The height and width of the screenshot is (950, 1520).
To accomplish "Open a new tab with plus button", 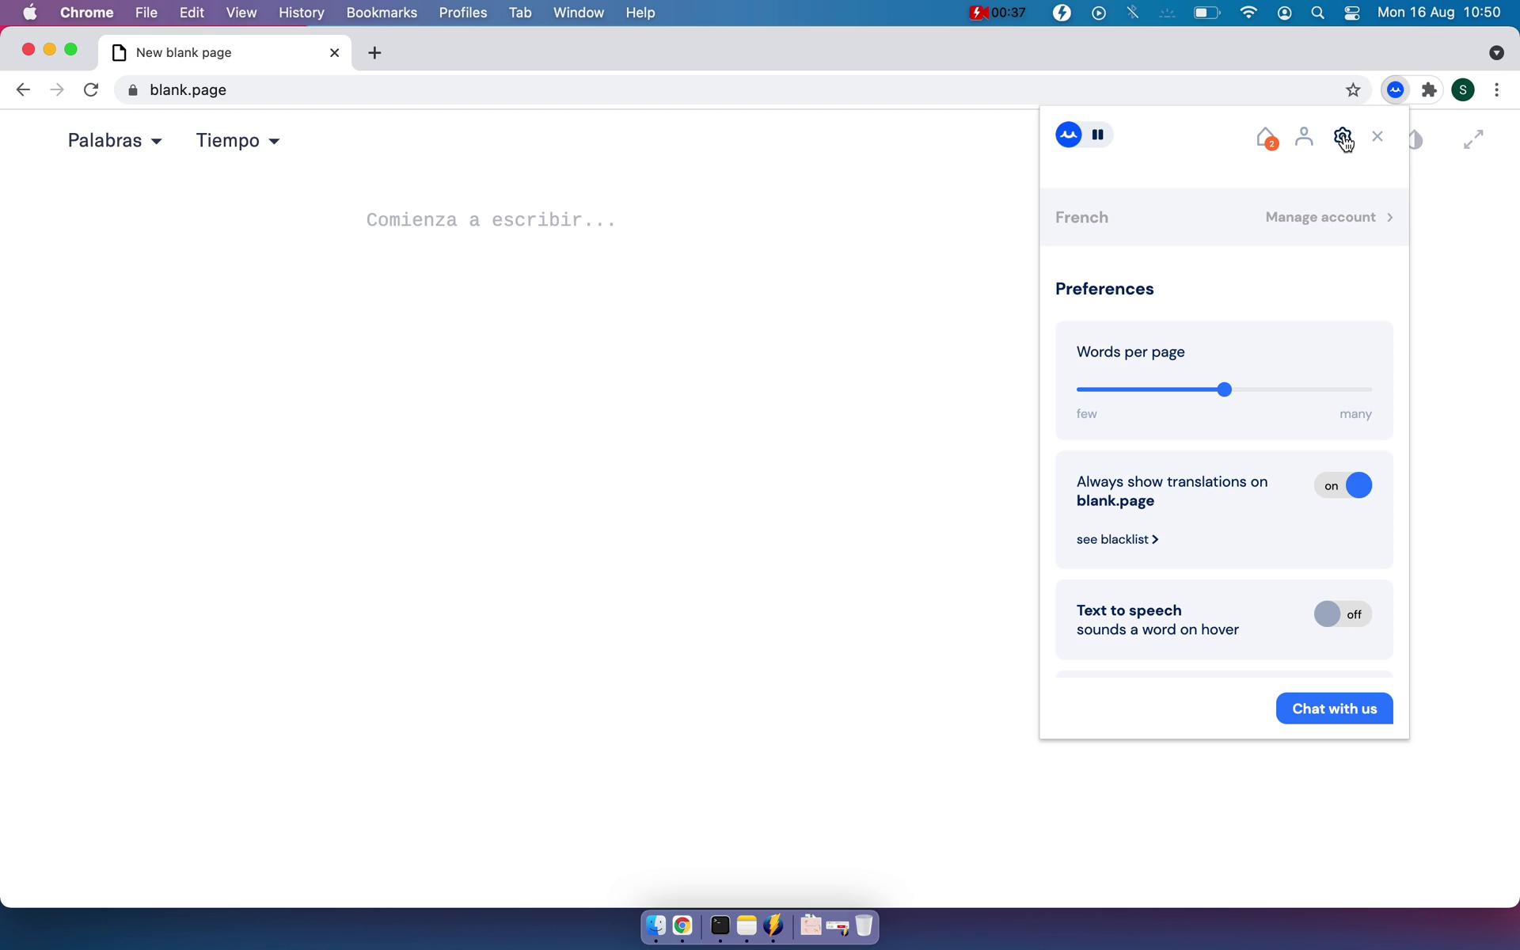I will pyautogui.click(x=375, y=53).
